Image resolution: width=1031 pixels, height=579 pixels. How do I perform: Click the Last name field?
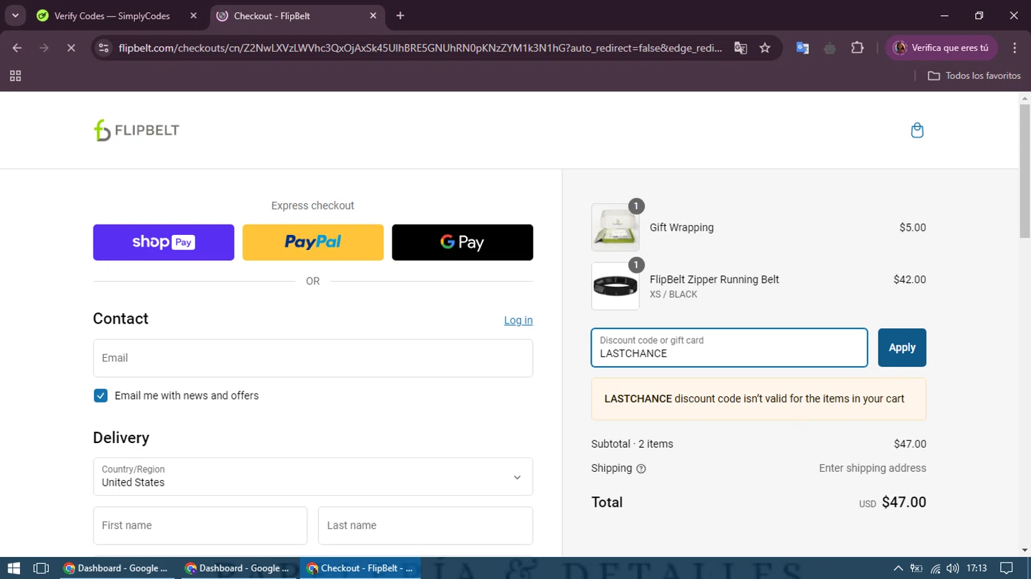coord(425,525)
